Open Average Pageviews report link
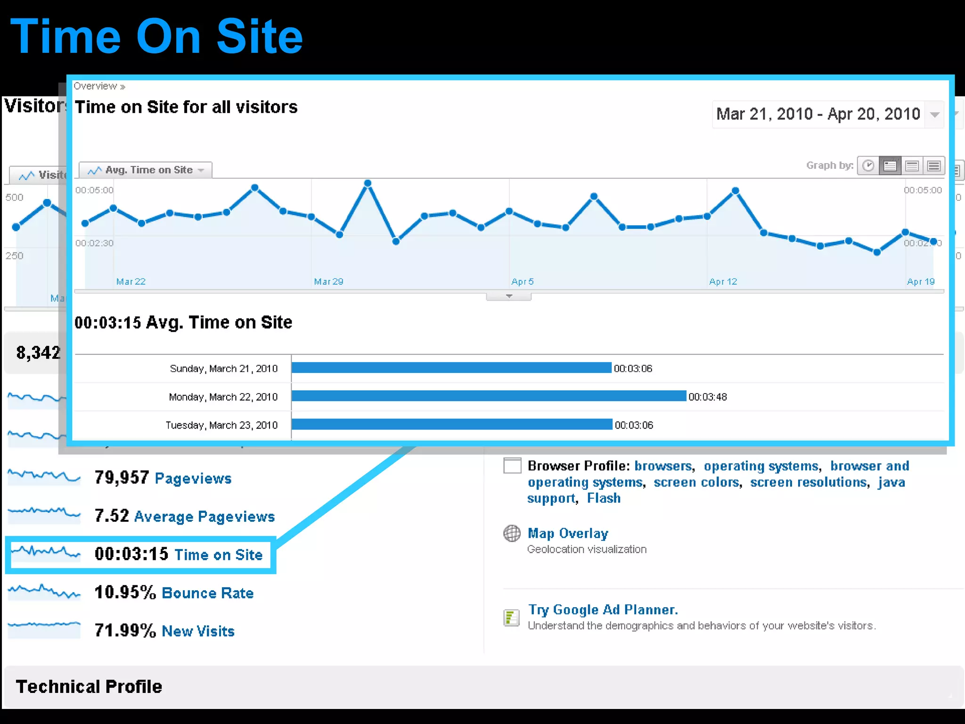The image size is (965, 724). tap(204, 517)
